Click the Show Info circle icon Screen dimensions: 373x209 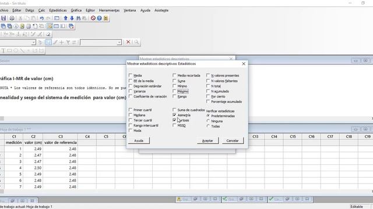click(16, 26)
